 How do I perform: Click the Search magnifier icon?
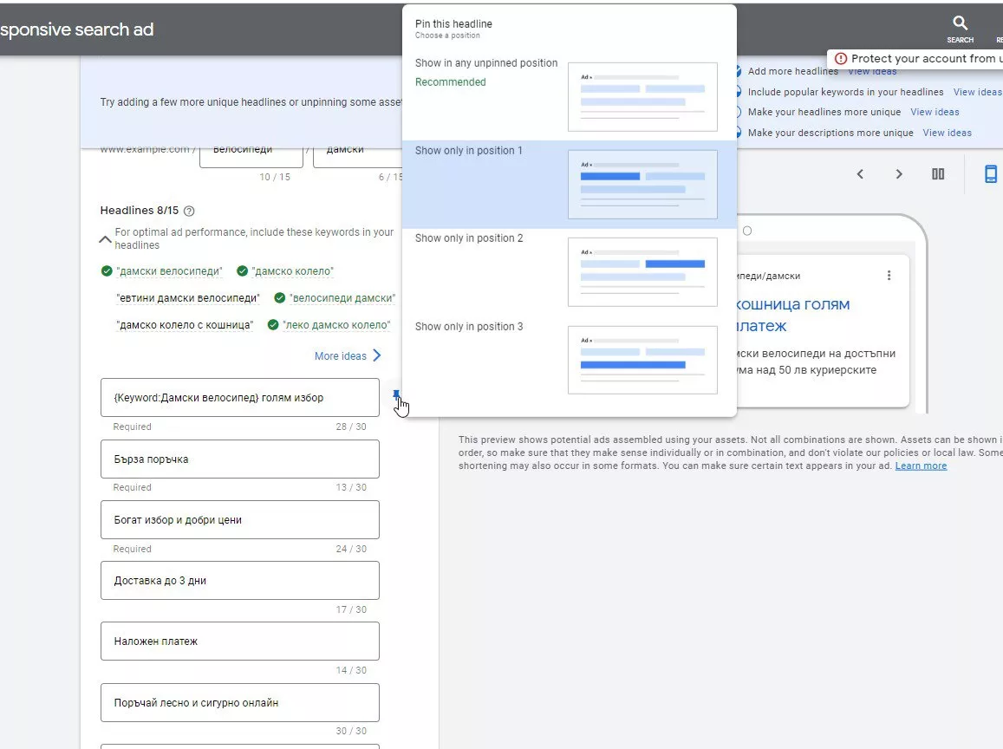tap(960, 23)
